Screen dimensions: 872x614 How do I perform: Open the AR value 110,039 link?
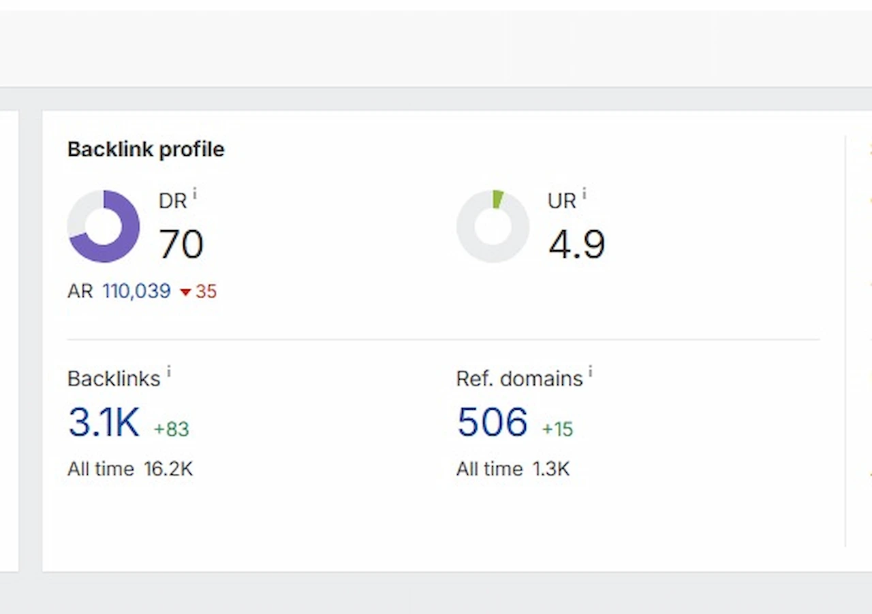tap(136, 291)
